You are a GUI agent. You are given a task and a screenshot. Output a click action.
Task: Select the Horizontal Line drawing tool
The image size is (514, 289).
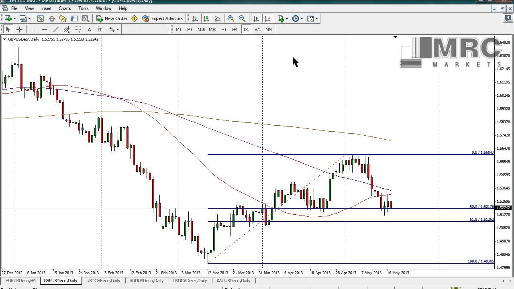(45, 29)
